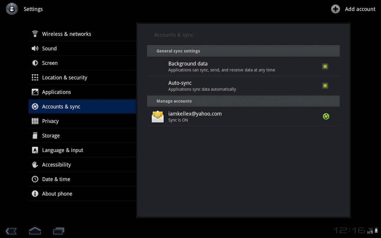Disable the Background data checkbox
Image resolution: width=381 pixels, height=238 pixels.
pos(325,66)
